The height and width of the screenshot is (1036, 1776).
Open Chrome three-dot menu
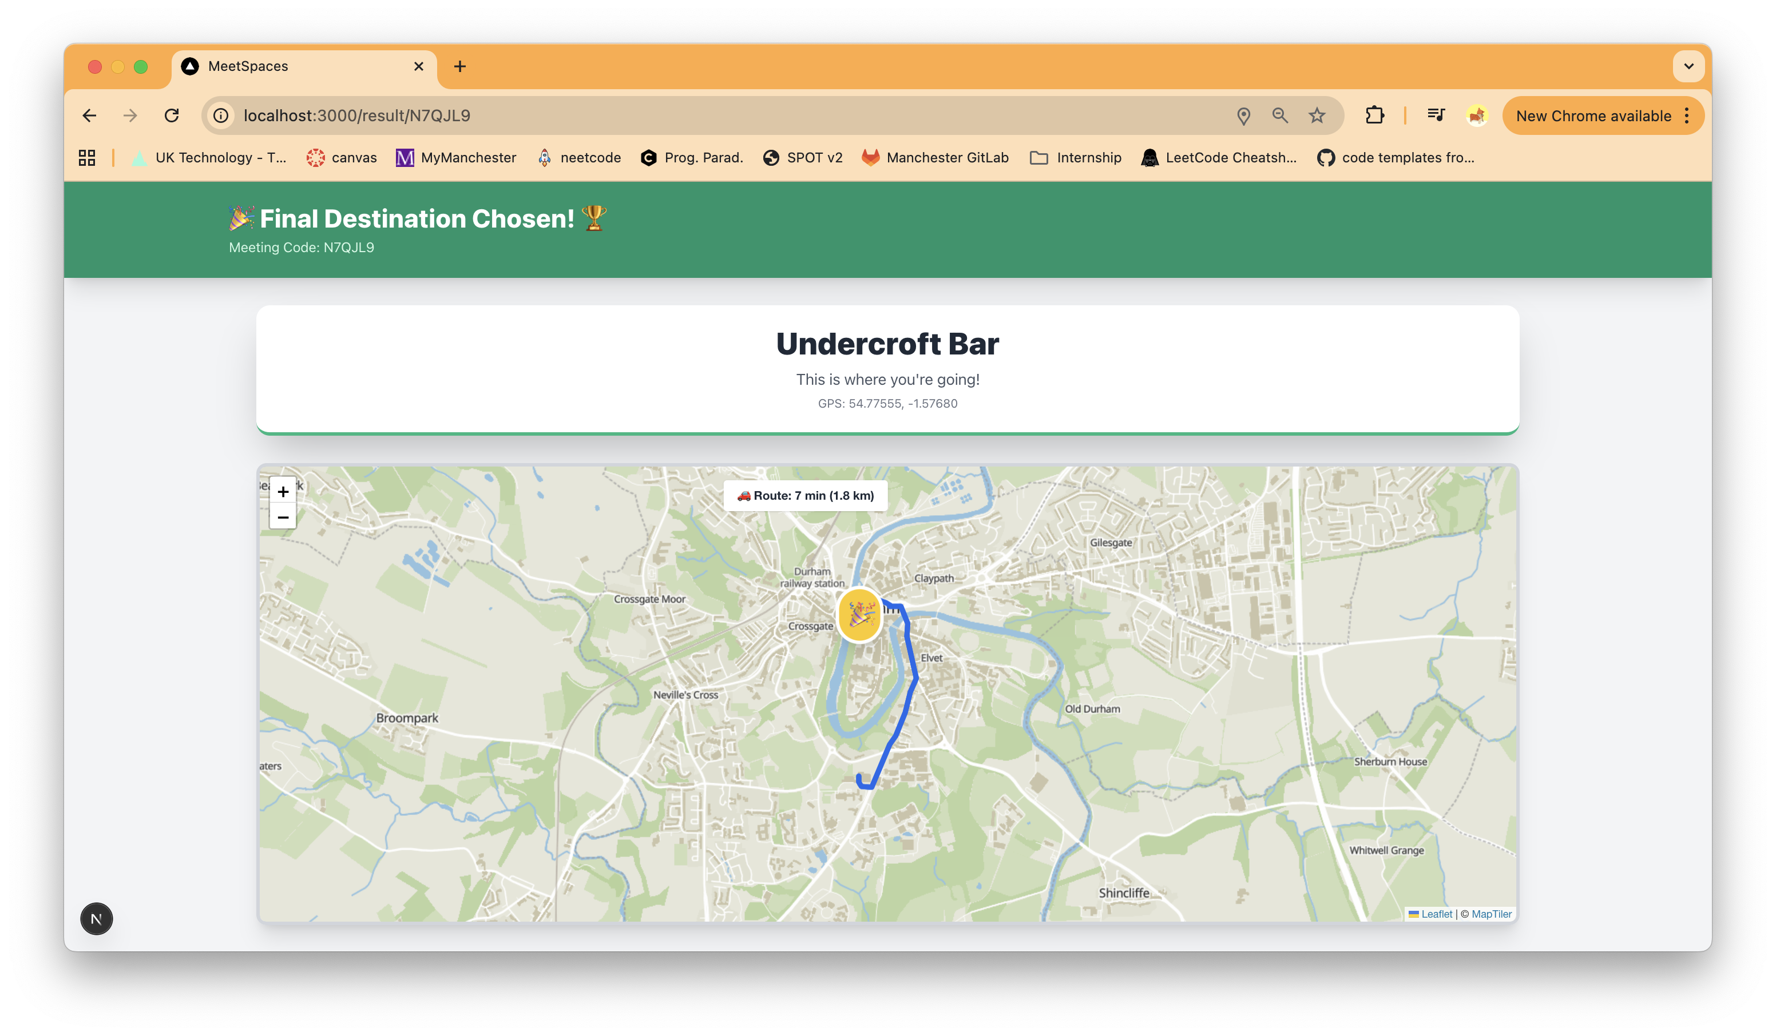pyautogui.click(x=1687, y=115)
